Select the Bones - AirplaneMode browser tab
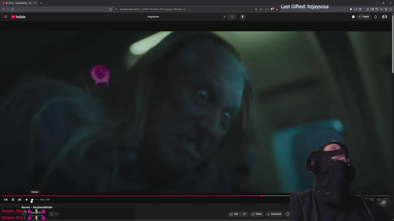The image size is (394, 221). point(19,3)
